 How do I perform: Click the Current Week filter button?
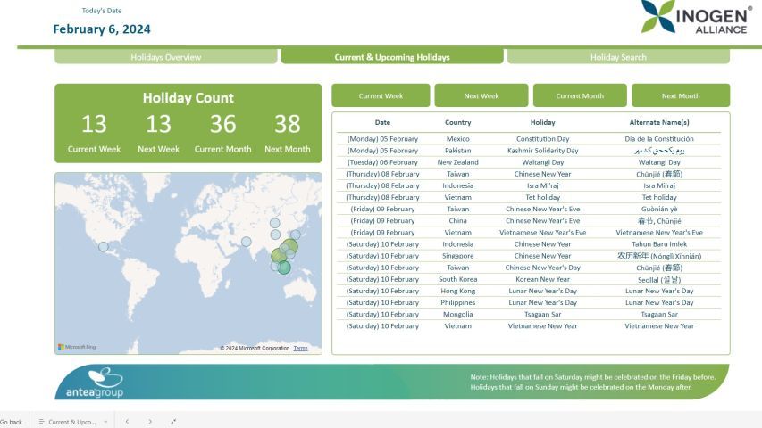coord(381,95)
